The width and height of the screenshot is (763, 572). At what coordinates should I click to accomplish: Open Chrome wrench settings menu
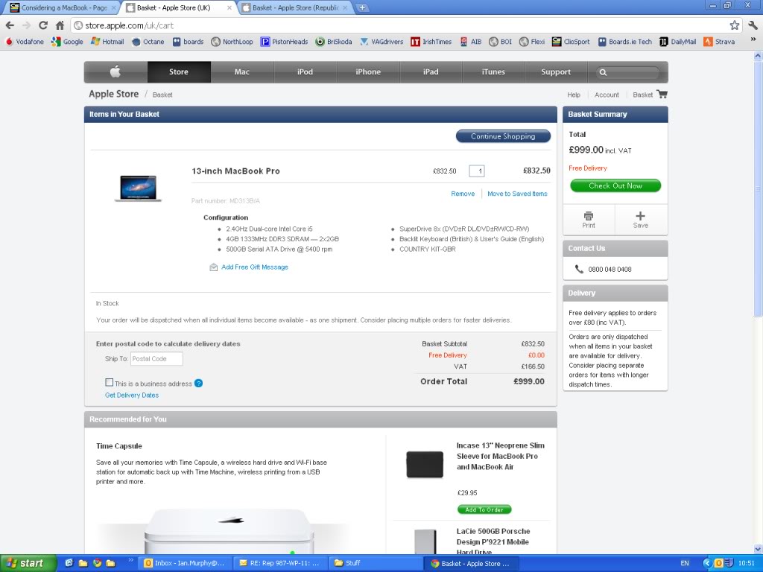751,25
